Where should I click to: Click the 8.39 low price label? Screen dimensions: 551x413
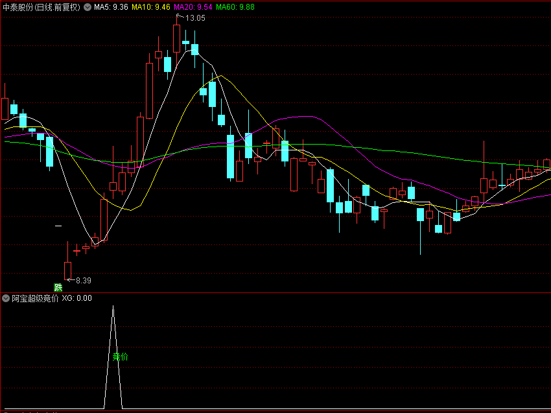click(84, 281)
